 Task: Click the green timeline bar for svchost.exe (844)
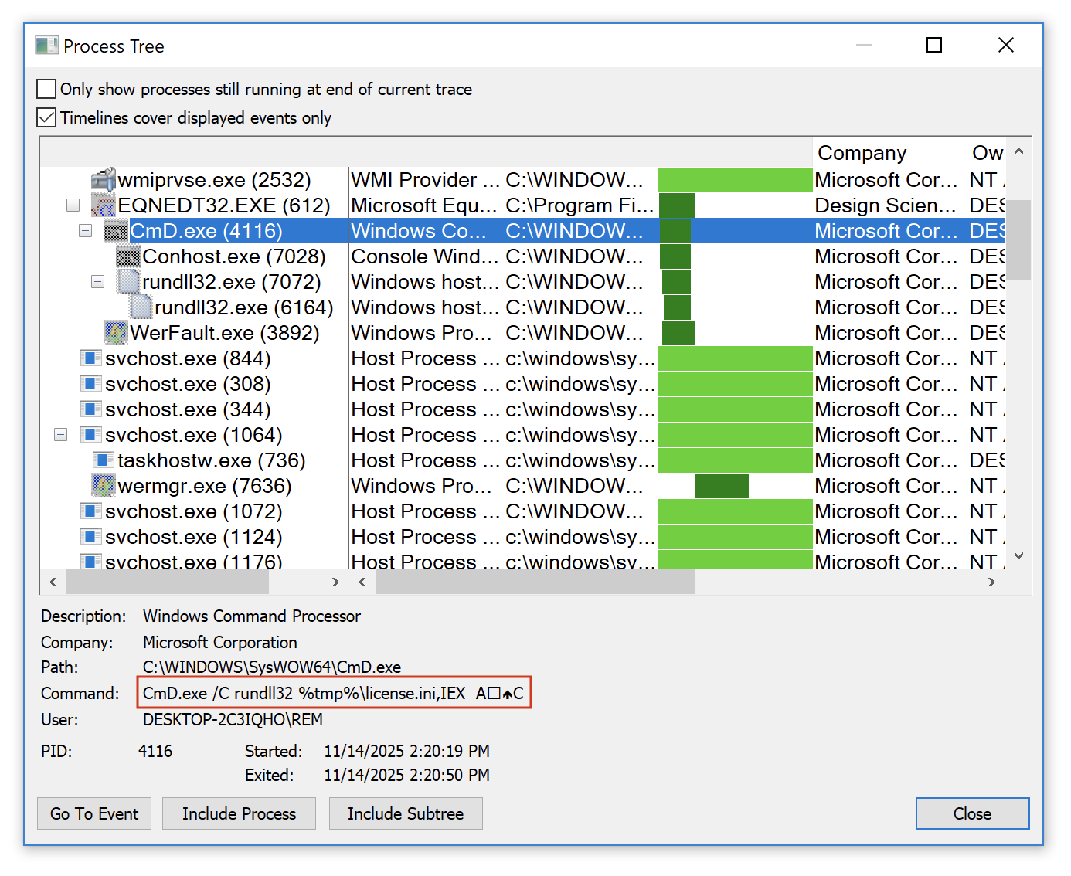point(734,358)
